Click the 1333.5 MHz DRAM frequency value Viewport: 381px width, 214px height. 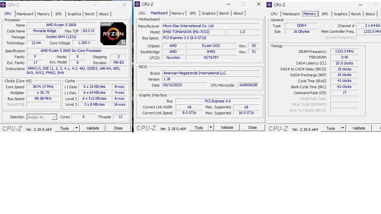(344, 51)
